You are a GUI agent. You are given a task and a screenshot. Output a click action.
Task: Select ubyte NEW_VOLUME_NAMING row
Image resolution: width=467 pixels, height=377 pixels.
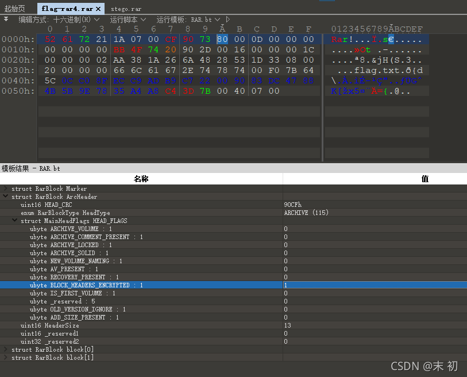point(233,261)
